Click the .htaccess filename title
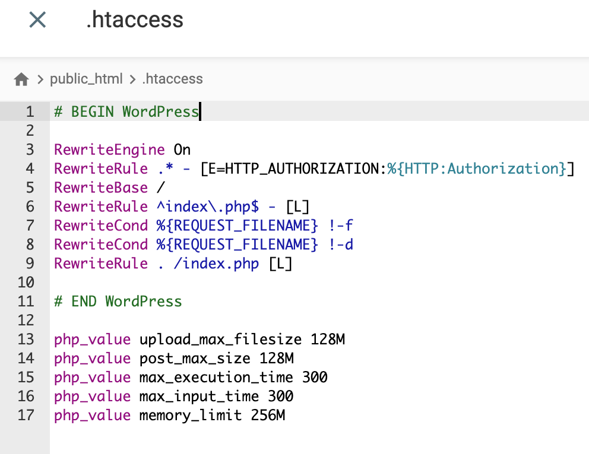The image size is (589, 454). click(x=134, y=20)
